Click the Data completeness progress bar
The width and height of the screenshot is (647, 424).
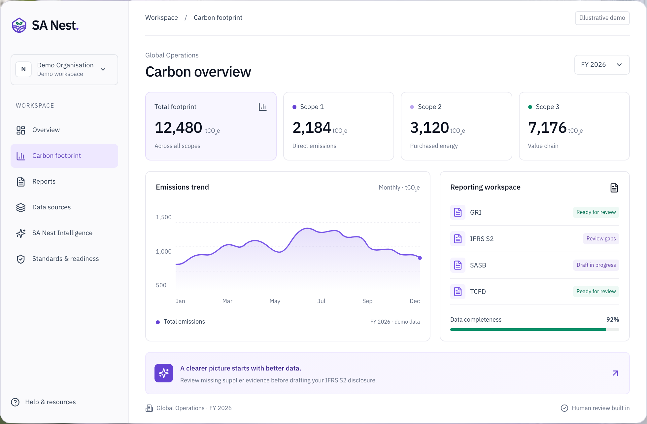534,330
